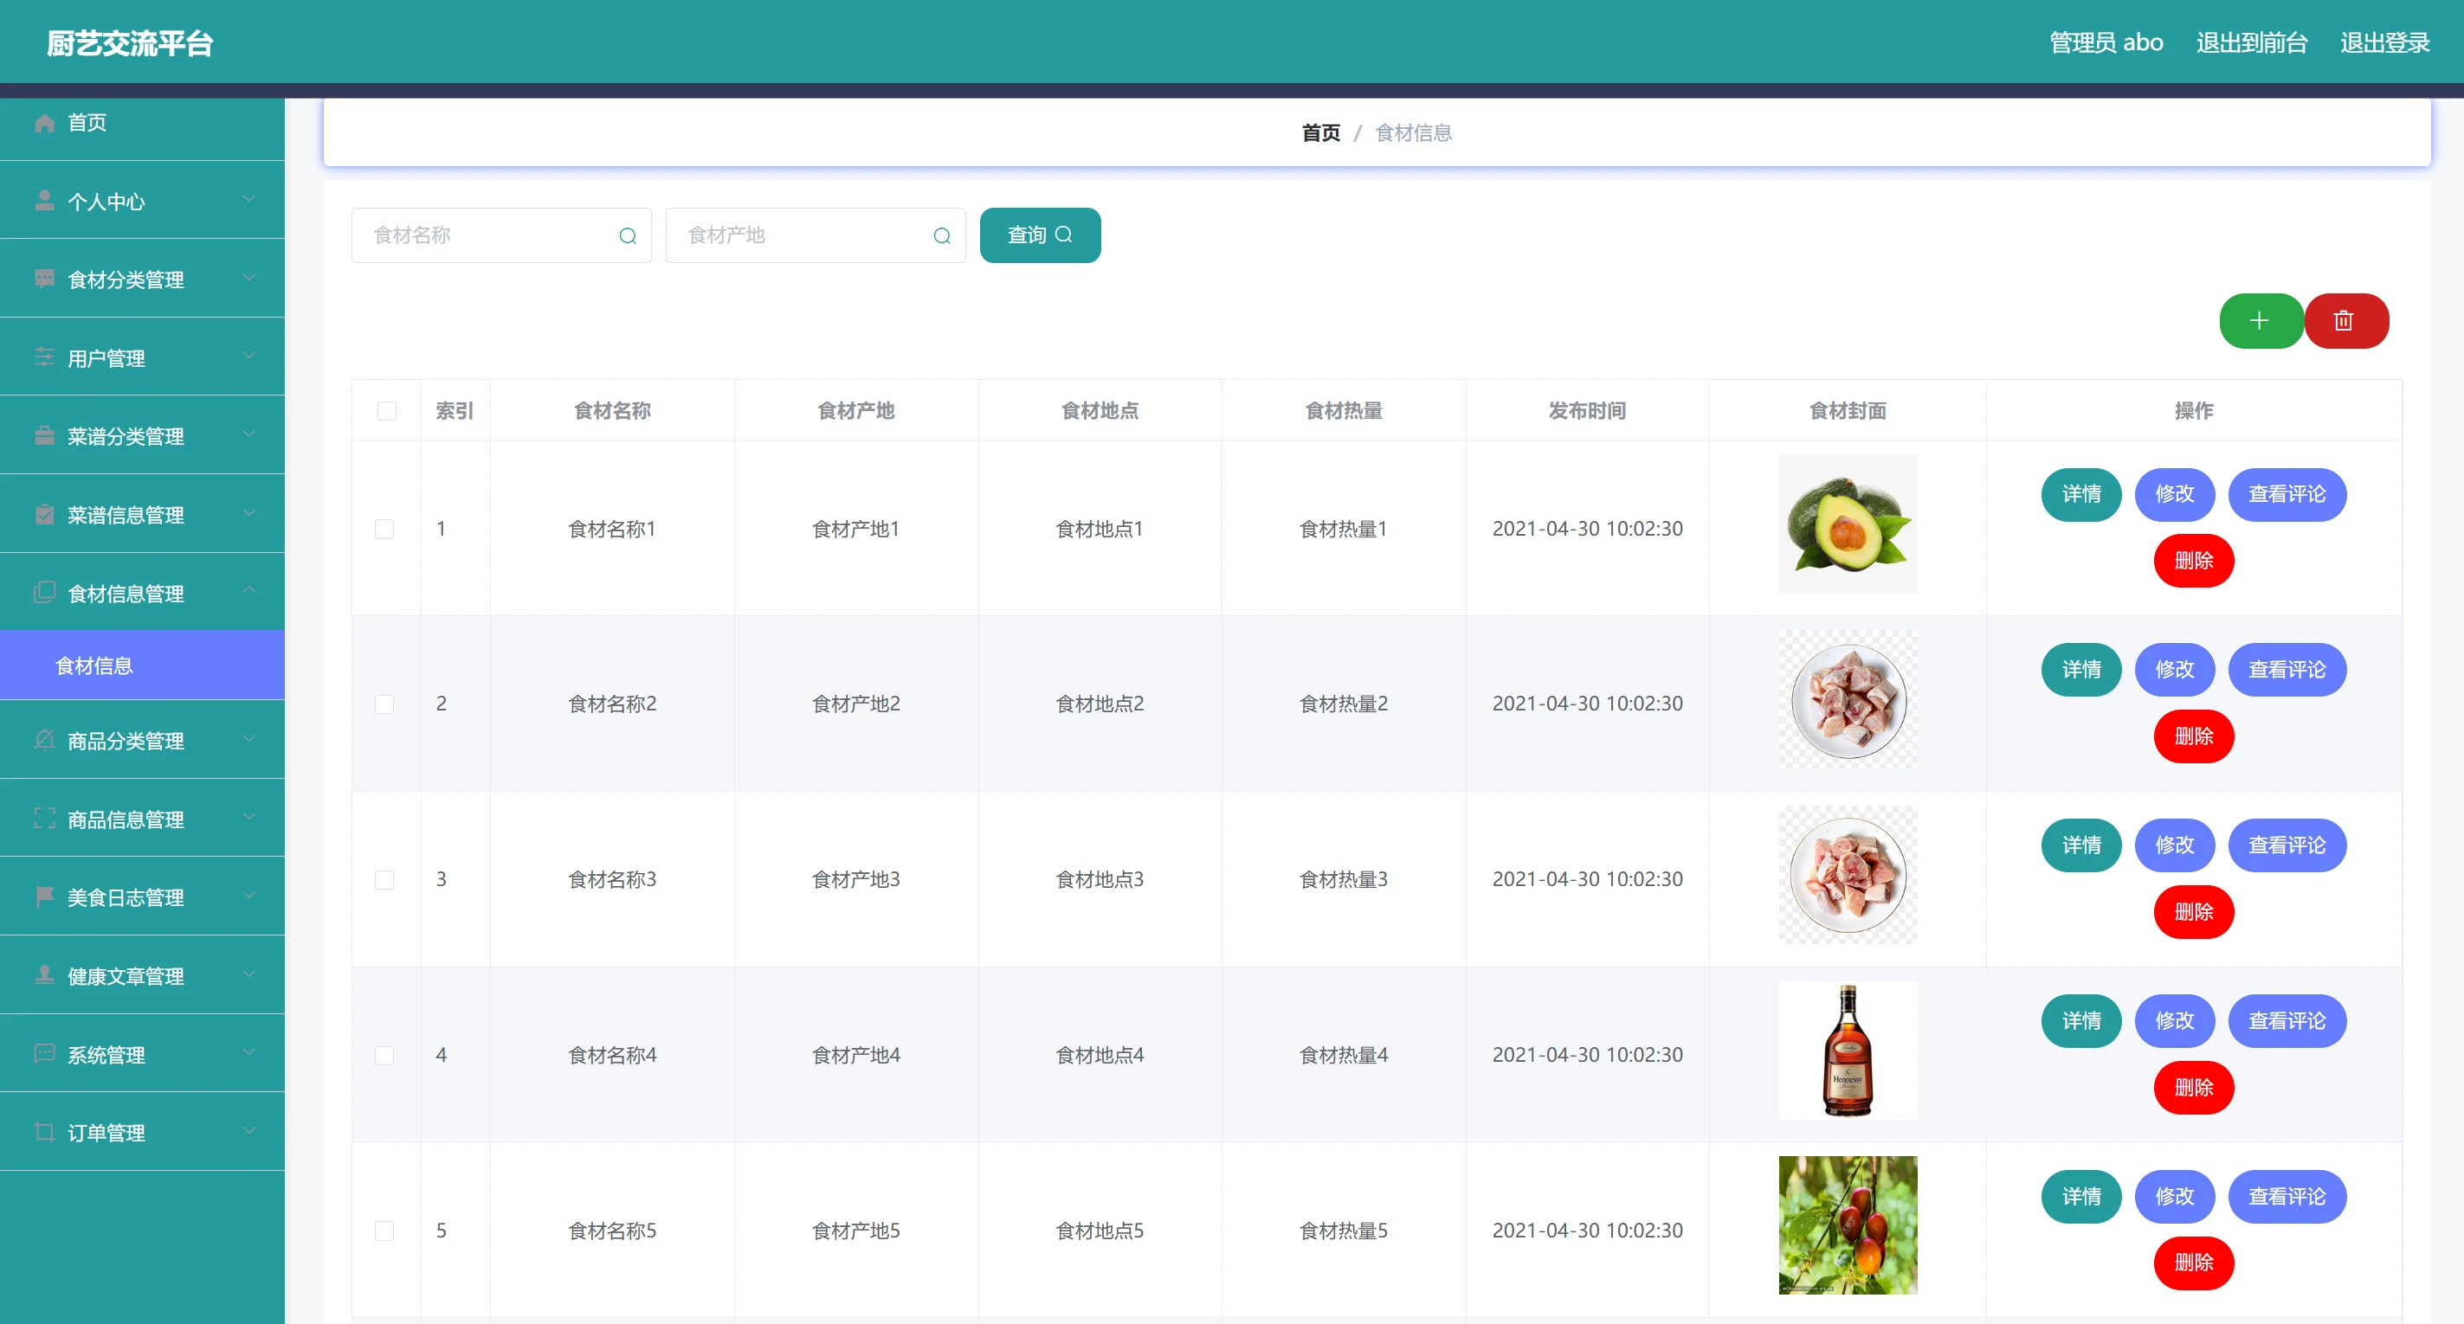The width and height of the screenshot is (2464, 1324).
Task: Check the checkbox for row 食材名称1
Action: (384, 529)
